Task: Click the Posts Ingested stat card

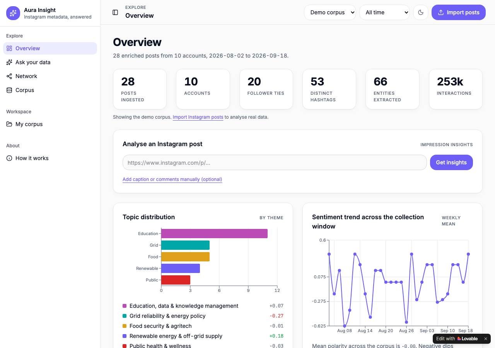Action: (x=140, y=89)
